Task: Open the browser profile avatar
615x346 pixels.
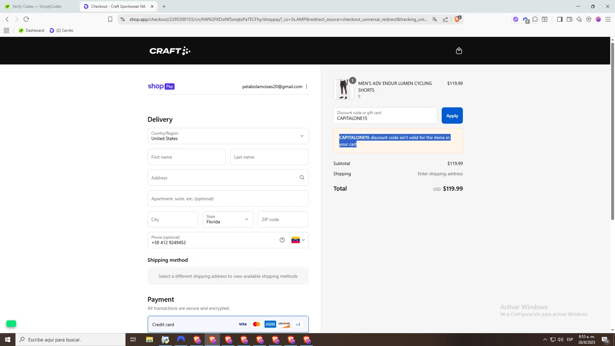Action: pos(599,19)
